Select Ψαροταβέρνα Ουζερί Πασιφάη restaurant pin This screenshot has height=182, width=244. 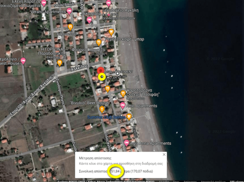pos(123,94)
